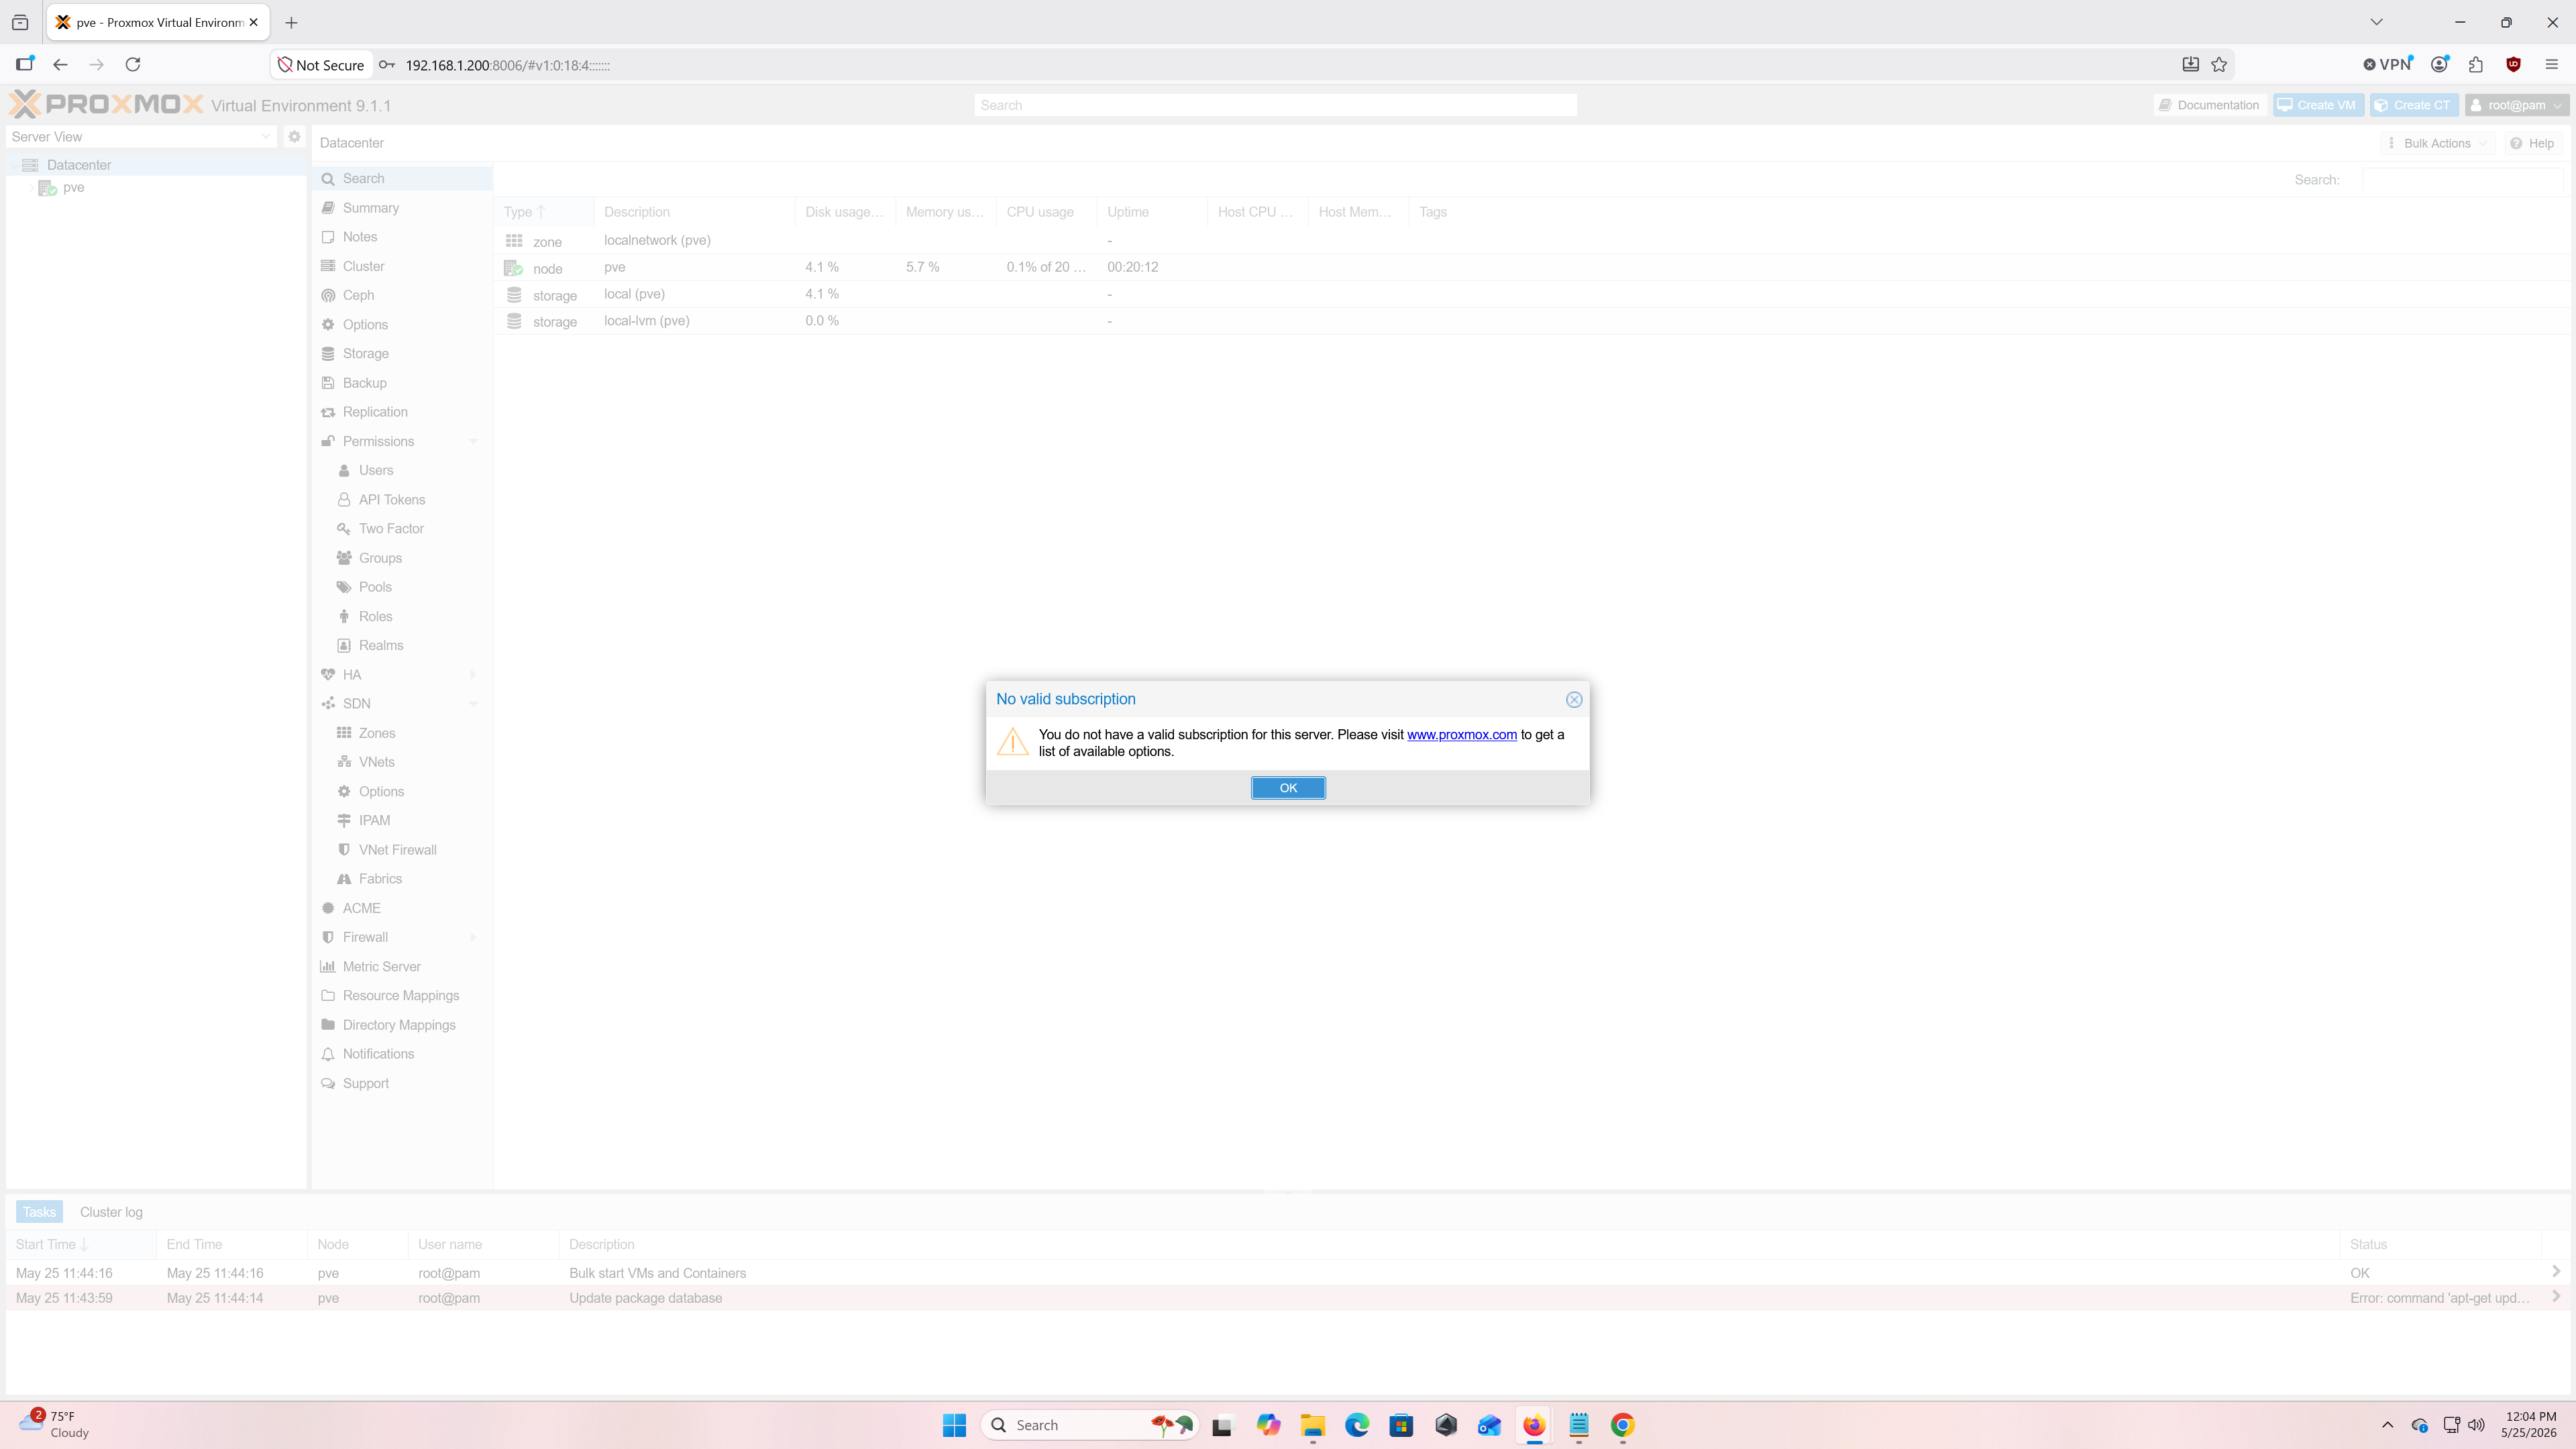Click the VNet Firewall shield icon
The width and height of the screenshot is (2576, 1449).
tap(344, 850)
